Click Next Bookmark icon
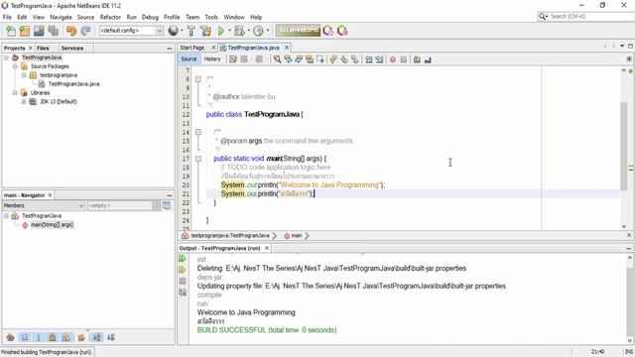The width and height of the screenshot is (635, 357). [x=344, y=59]
